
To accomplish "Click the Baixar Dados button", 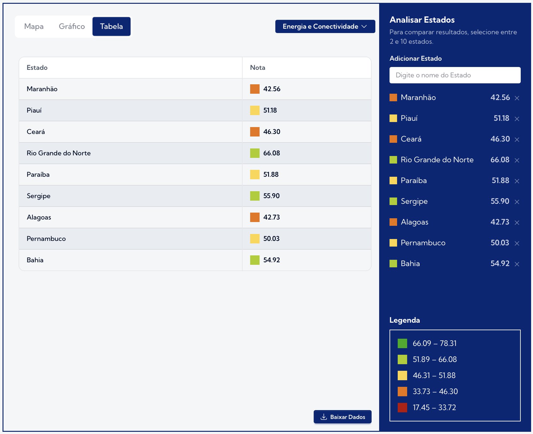I will (x=342, y=416).
